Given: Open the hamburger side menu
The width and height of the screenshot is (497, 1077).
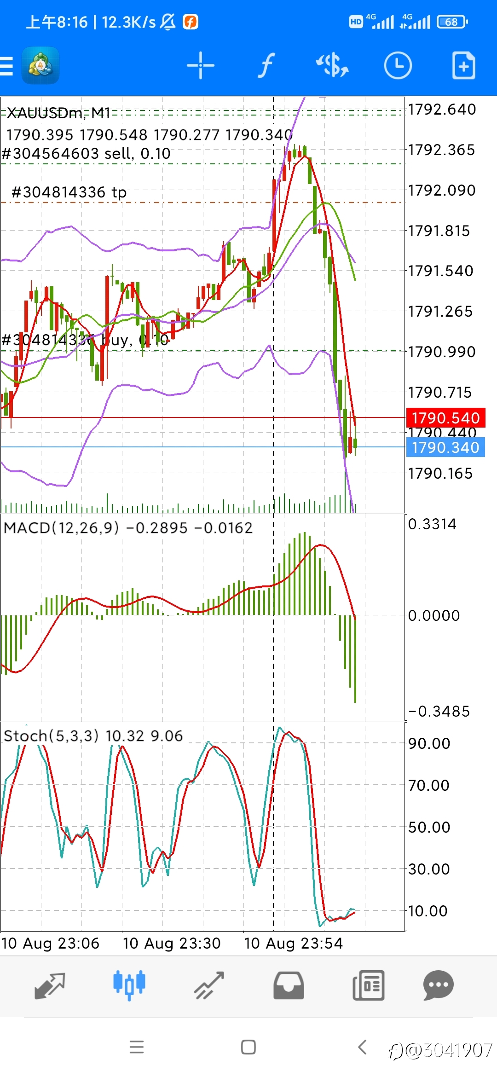Looking at the screenshot, I should pos(6,65).
